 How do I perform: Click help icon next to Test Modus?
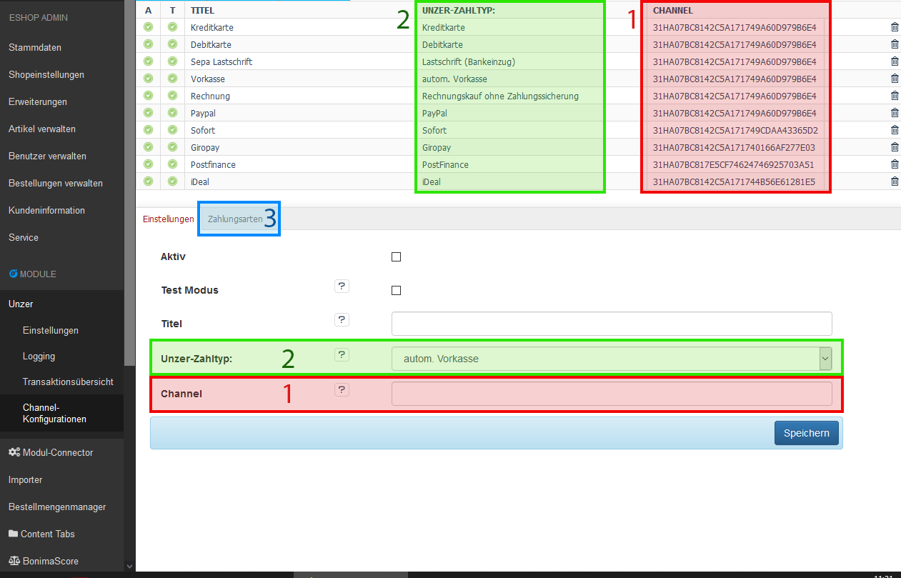[342, 286]
